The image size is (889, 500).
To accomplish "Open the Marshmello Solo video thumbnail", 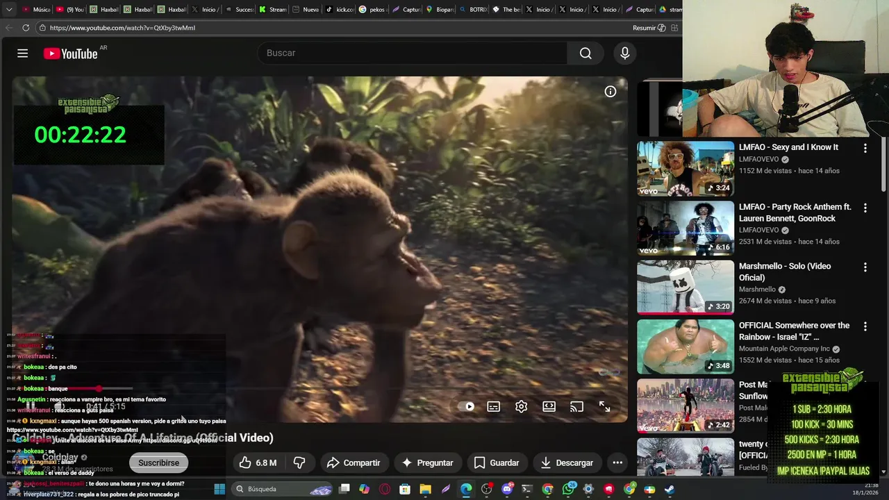I will click(686, 287).
